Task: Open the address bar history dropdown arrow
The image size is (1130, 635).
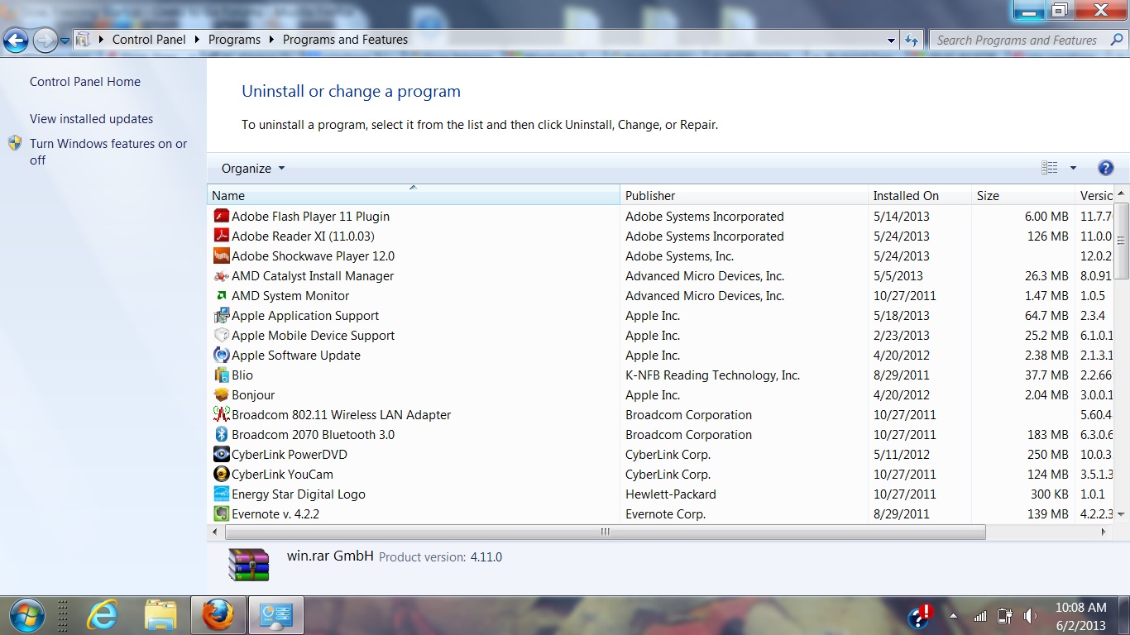Action: (x=891, y=40)
